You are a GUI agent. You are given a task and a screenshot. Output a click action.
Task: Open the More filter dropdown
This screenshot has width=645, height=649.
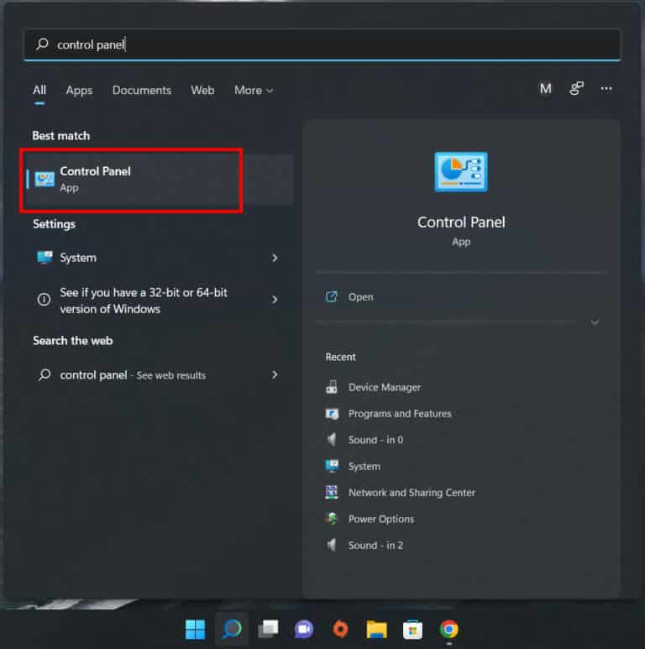[x=254, y=90]
